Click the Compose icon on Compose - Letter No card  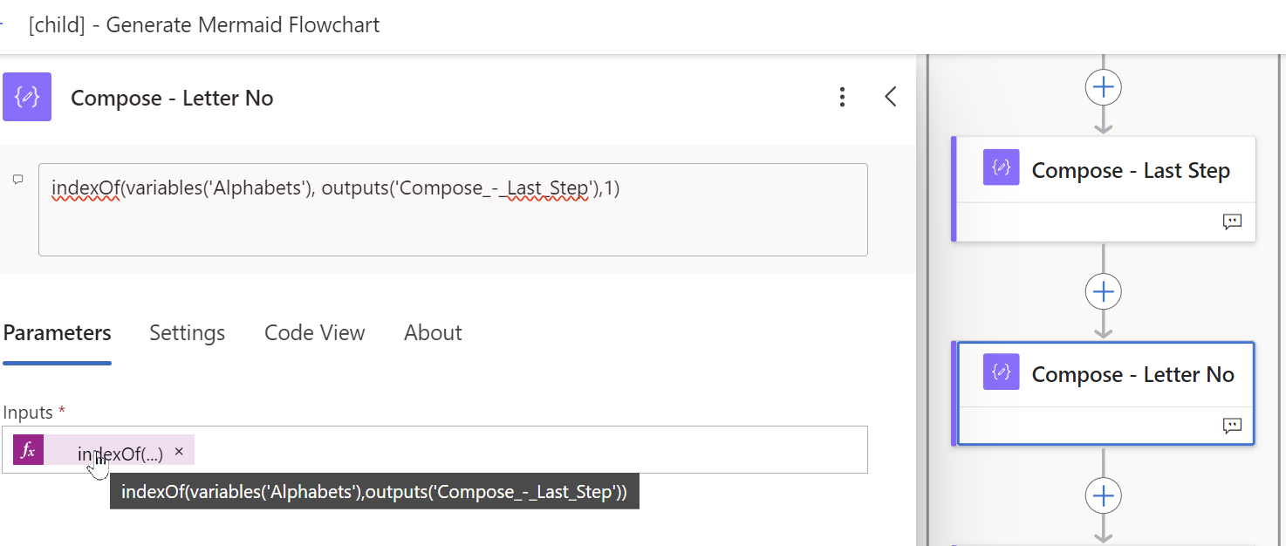click(x=1000, y=372)
